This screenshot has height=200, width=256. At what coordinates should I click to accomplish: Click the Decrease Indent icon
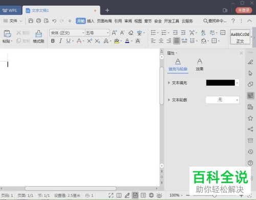175,32
